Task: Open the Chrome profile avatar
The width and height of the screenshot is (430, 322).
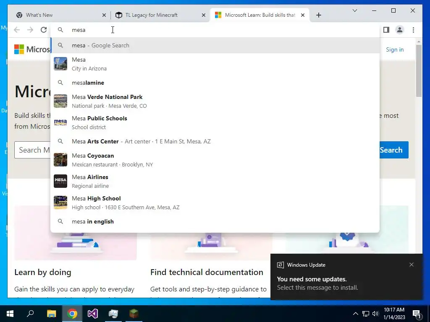Action: (400, 30)
